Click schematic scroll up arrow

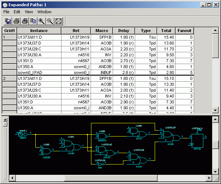[215, 120]
